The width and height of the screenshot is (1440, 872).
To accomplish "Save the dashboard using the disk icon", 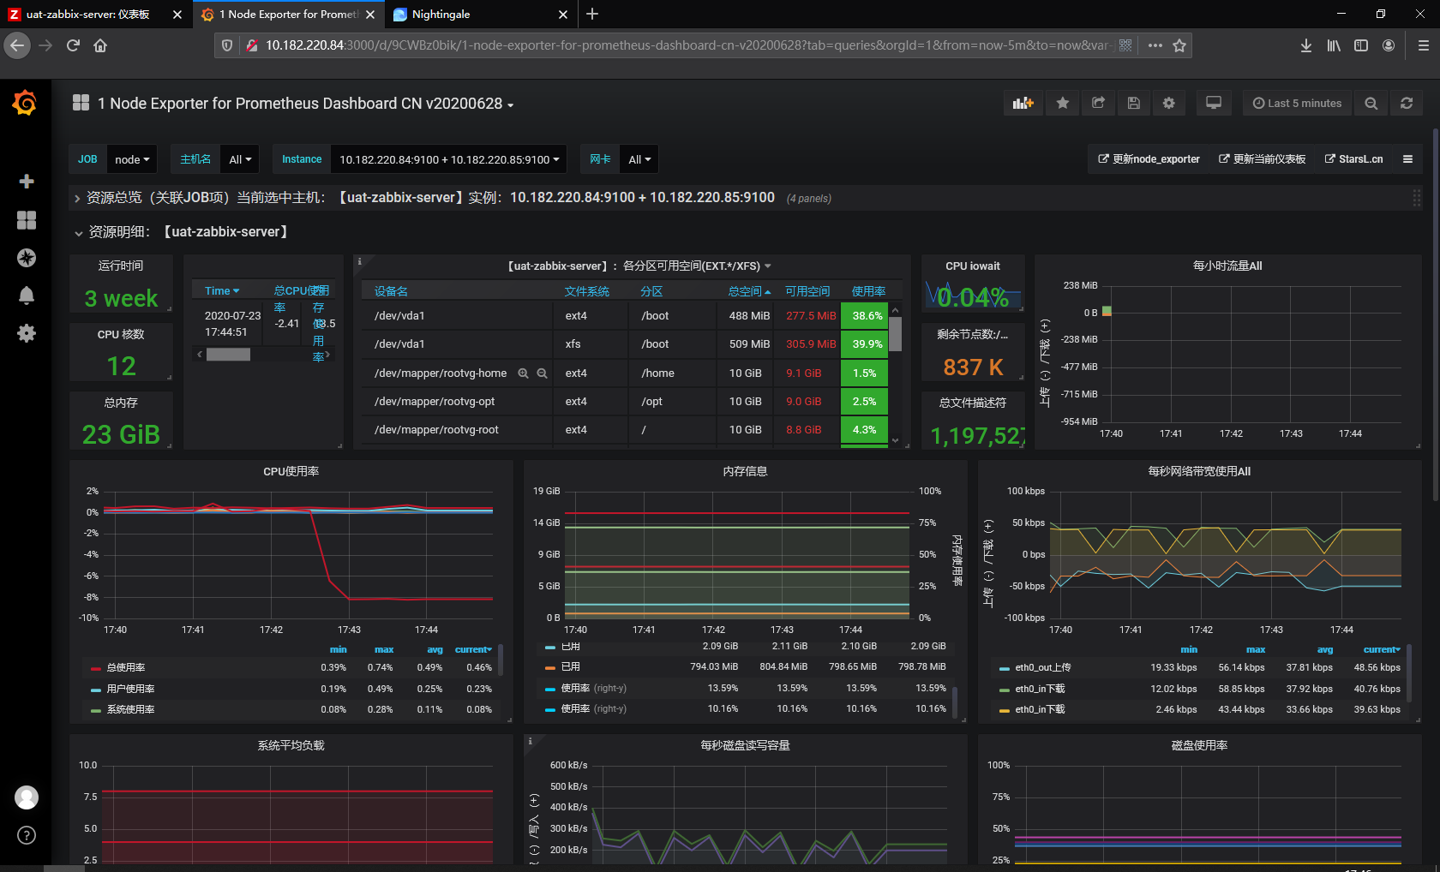I will point(1133,104).
